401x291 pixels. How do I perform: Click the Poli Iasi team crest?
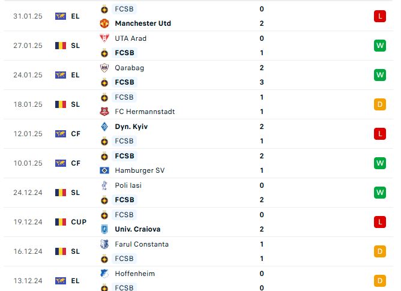click(x=104, y=185)
